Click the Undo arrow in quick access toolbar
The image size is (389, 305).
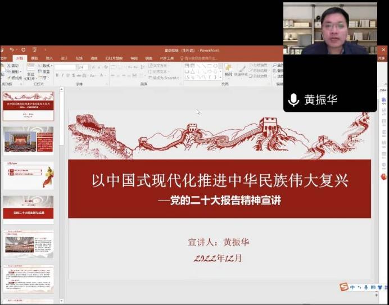tap(11, 50)
